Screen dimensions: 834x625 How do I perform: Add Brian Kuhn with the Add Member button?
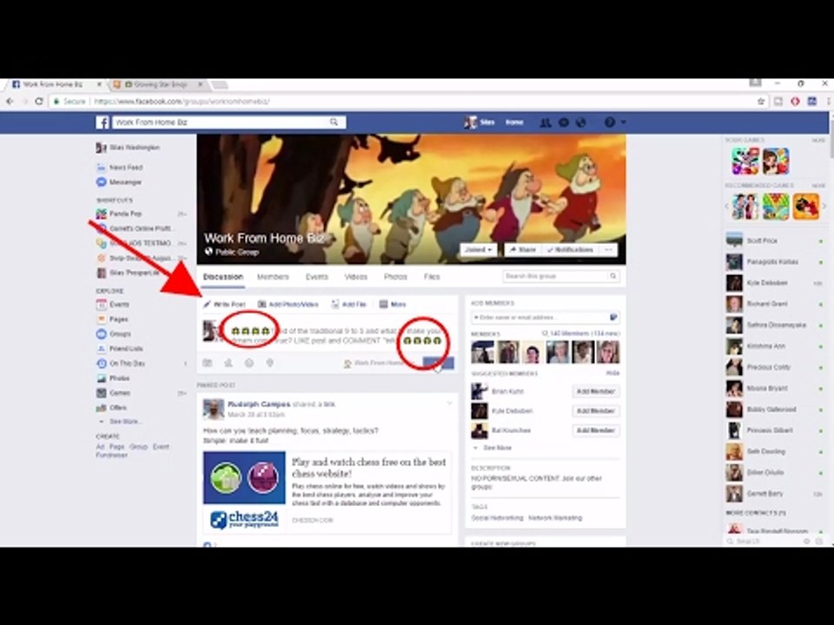point(596,391)
